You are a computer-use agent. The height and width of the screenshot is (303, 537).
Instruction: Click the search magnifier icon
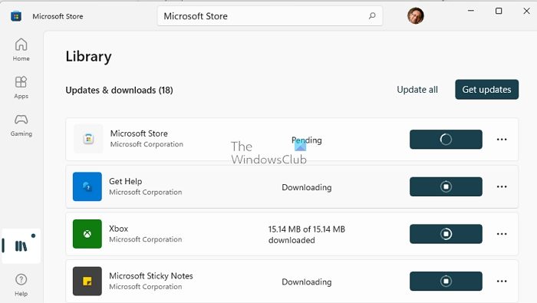coord(372,16)
